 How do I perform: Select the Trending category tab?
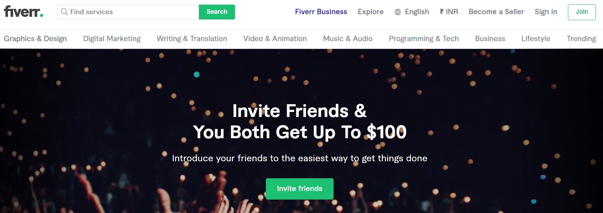click(x=581, y=39)
